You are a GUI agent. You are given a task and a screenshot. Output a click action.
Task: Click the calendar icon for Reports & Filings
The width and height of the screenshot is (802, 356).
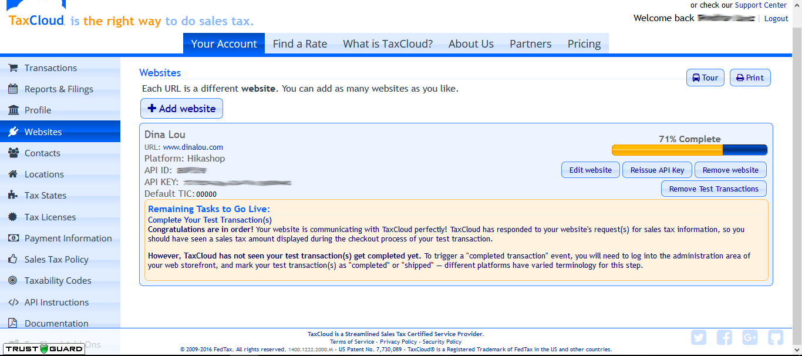click(x=13, y=89)
